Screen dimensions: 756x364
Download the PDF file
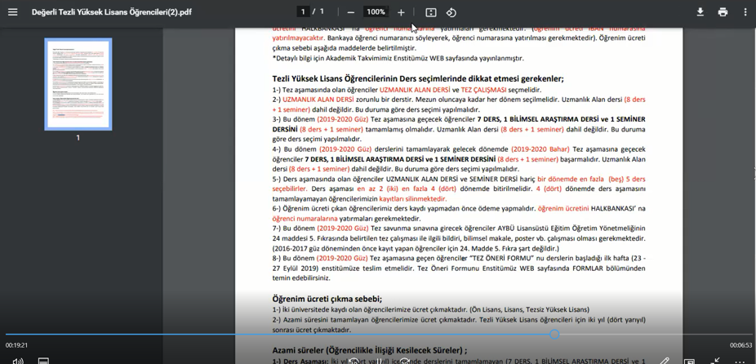[700, 12]
